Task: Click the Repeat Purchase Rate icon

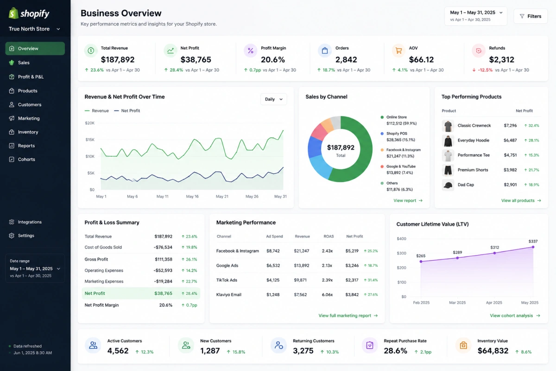Action: [x=370, y=345]
